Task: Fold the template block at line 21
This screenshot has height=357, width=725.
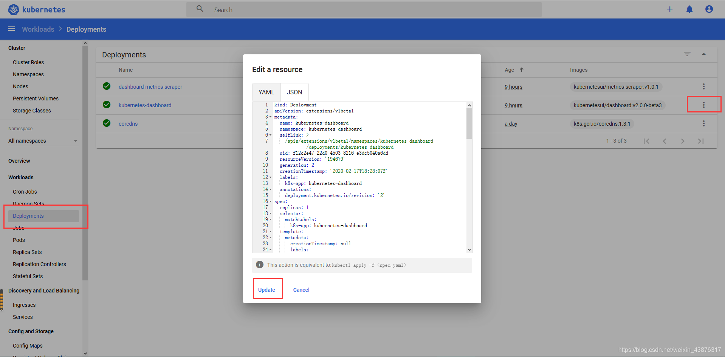Action: tap(270, 232)
